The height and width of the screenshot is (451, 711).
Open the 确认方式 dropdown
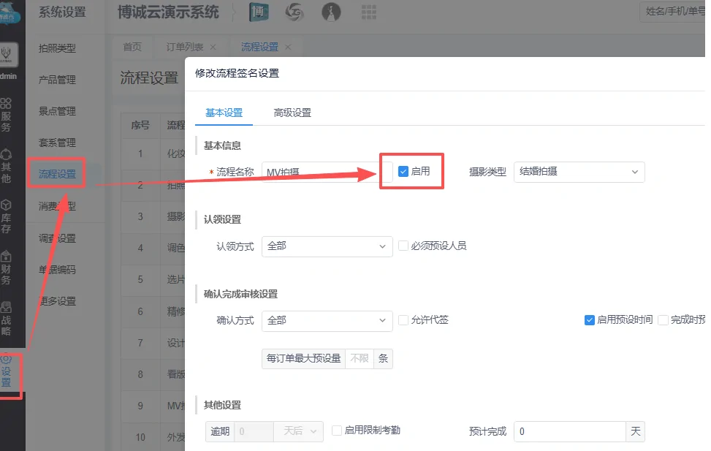[327, 320]
